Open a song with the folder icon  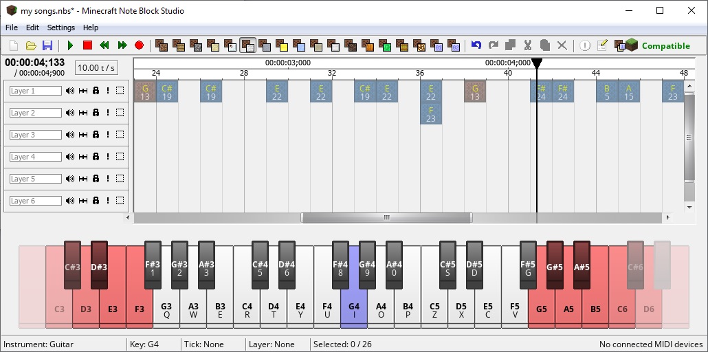click(31, 45)
